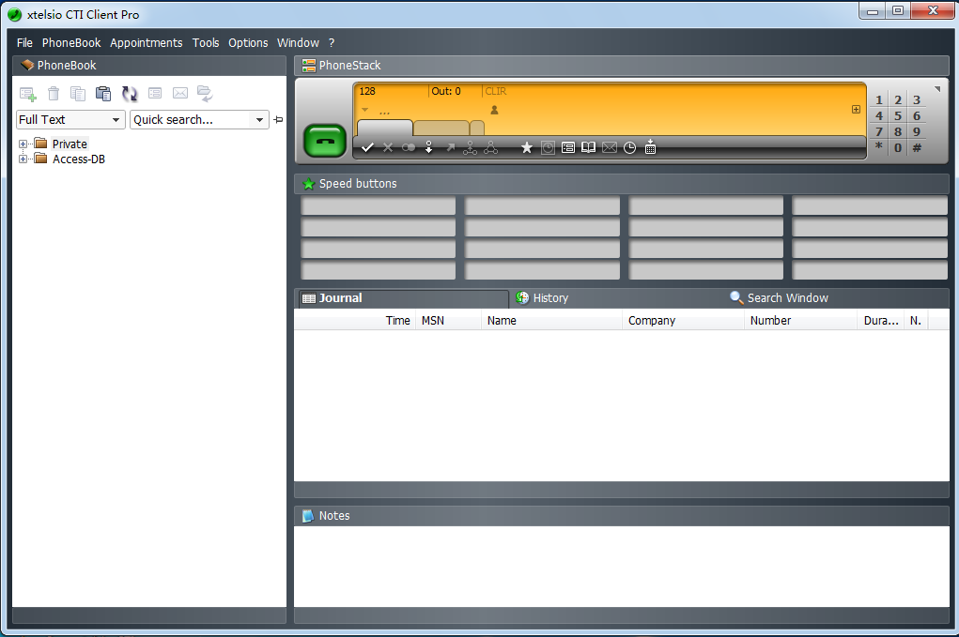
Task: Refresh the PhoneBook with the circular arrows icon
Action: 130,94
